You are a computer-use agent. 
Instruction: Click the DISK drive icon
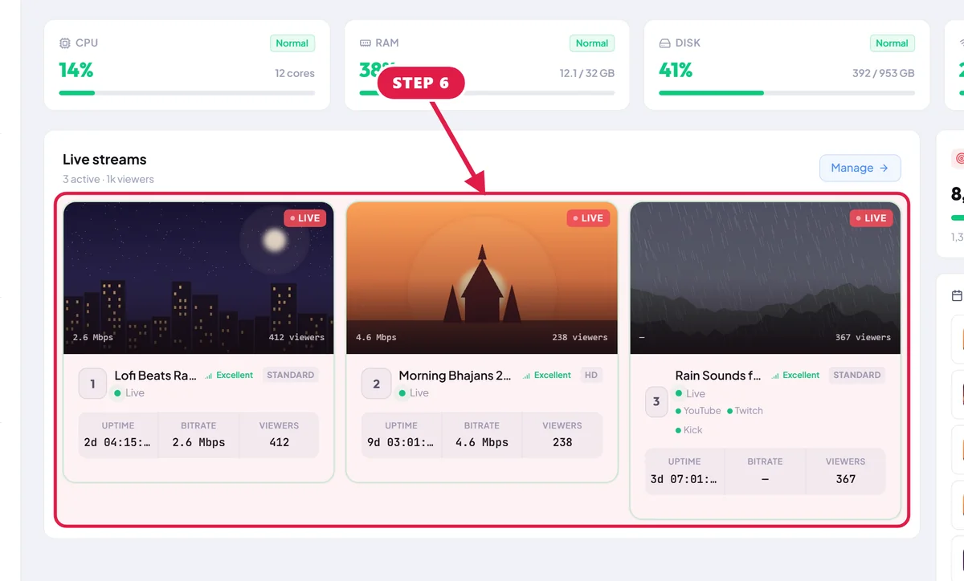(665, 43)
